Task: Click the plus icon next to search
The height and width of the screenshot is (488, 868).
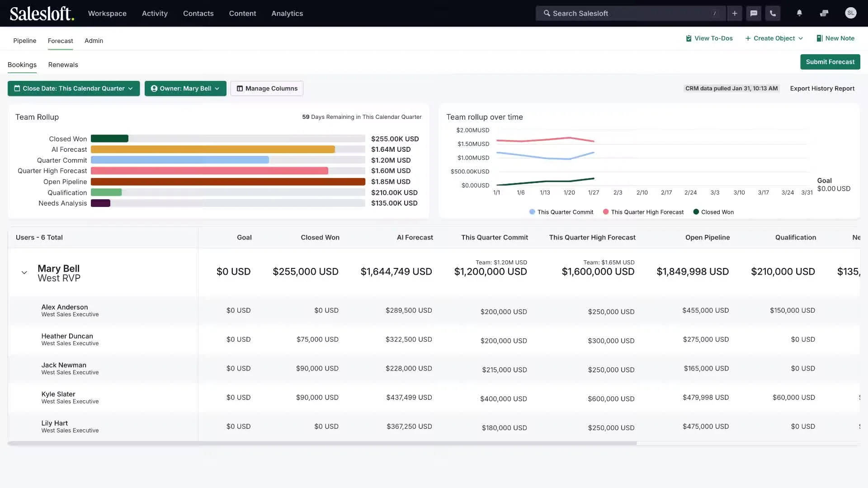Action: click(x=735, y=14)
